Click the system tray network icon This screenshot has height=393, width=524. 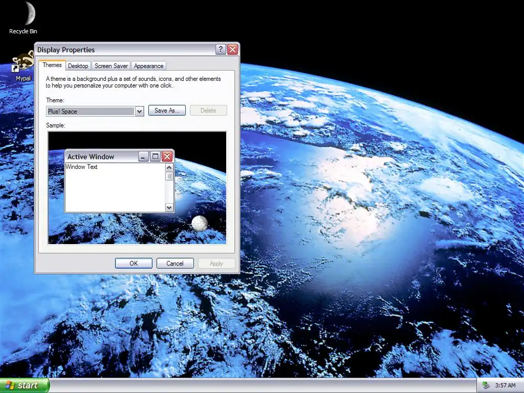coord(486,386)
